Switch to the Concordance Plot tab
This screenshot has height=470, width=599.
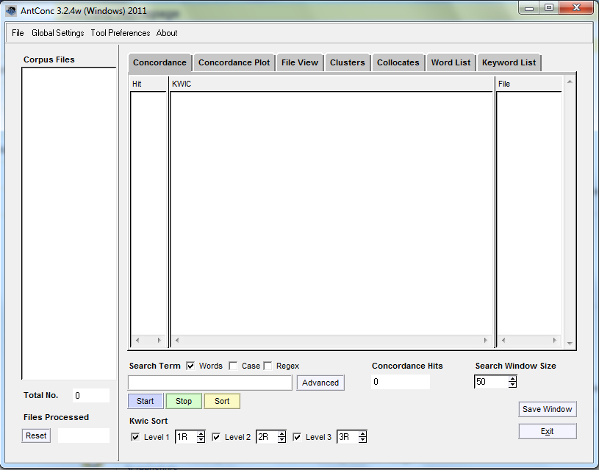click(234, 62)
